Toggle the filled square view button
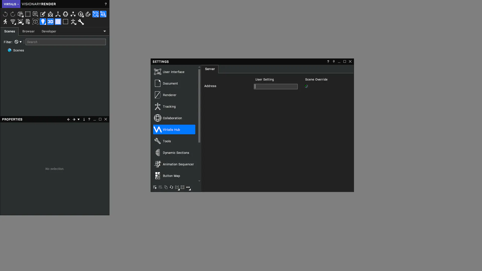 [58, 22]
